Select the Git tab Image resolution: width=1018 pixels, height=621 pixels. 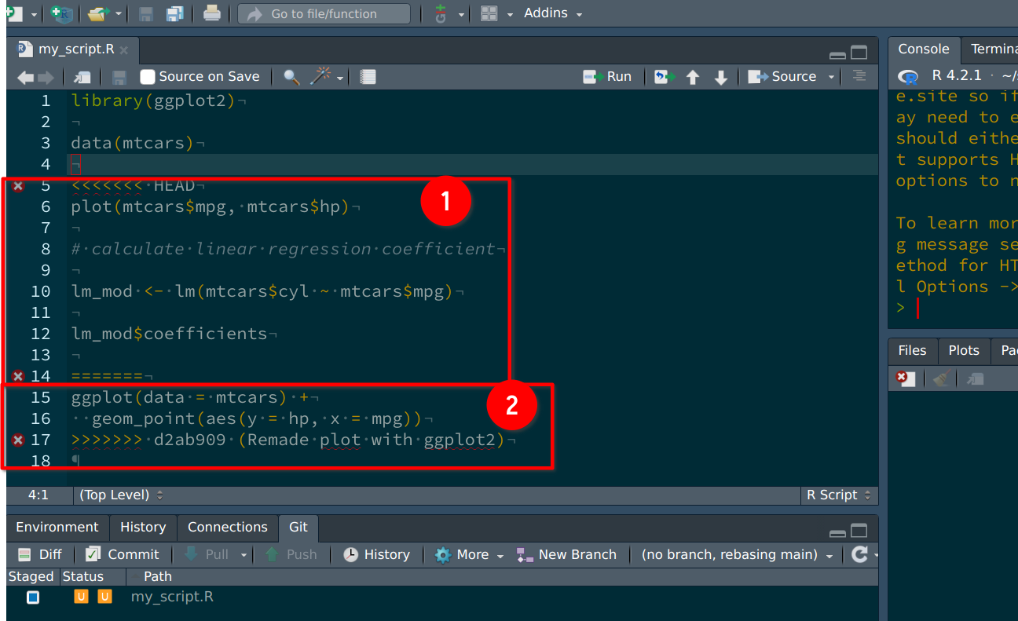click(298, 527)
